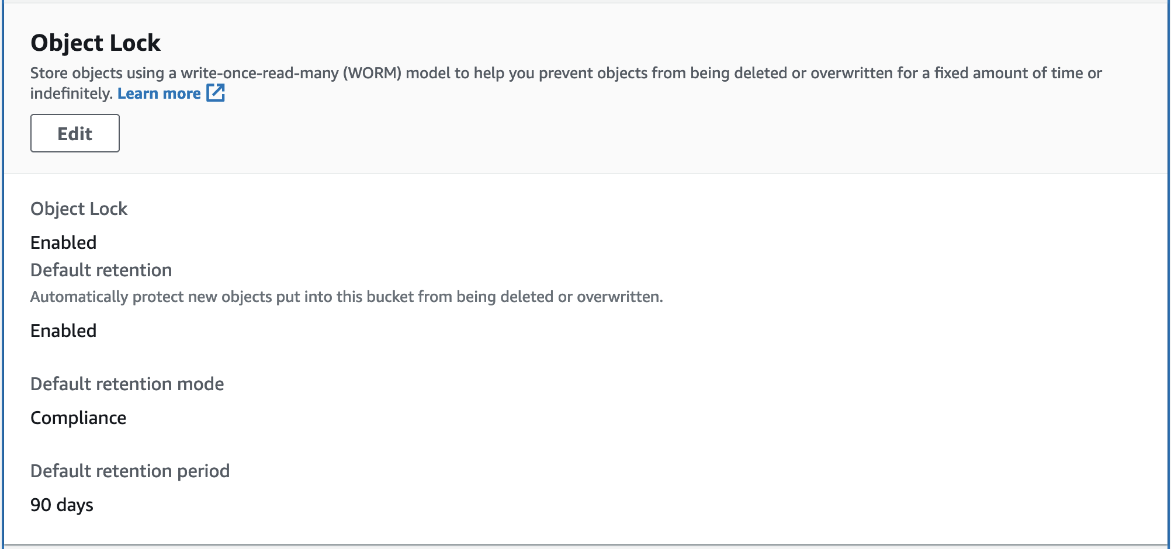Viewport: 1171px width, 549px height.
Task: Select the Compliance retention mode value
Action: pyautogui.click(x=78, y=418)
